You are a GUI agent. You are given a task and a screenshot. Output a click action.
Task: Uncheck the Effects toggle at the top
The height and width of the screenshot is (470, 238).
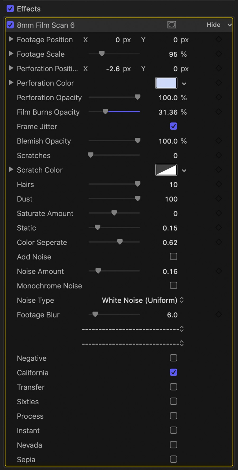coord(10,8)
